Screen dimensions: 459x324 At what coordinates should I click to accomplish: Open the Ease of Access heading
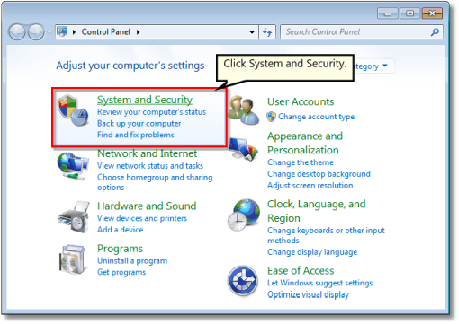tap(301, 271)
